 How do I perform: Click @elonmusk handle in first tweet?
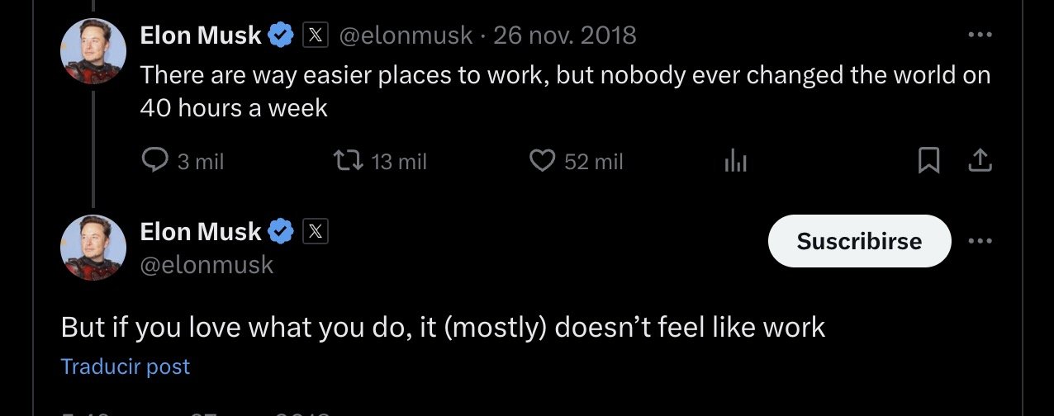[406, 35]
